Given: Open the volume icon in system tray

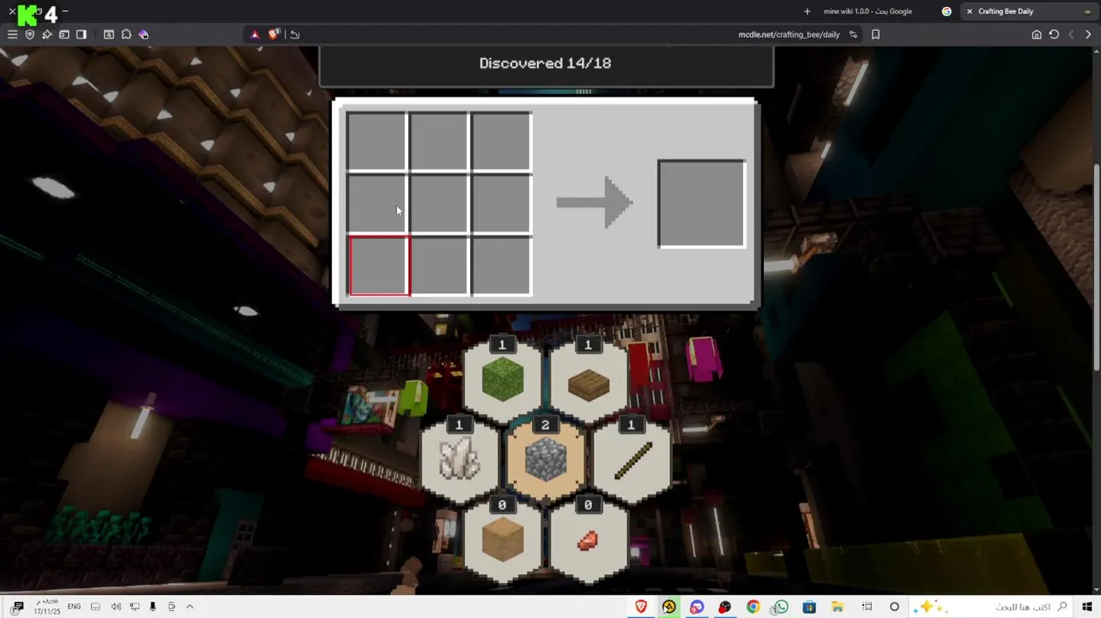Looking at the screenshot, I should click(x=116, y=607).
